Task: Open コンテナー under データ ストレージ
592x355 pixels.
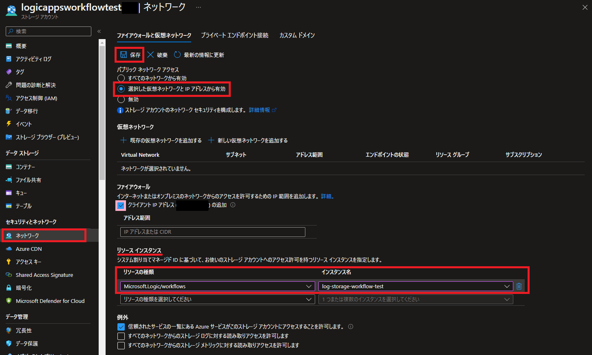Action: click(25, 167)
